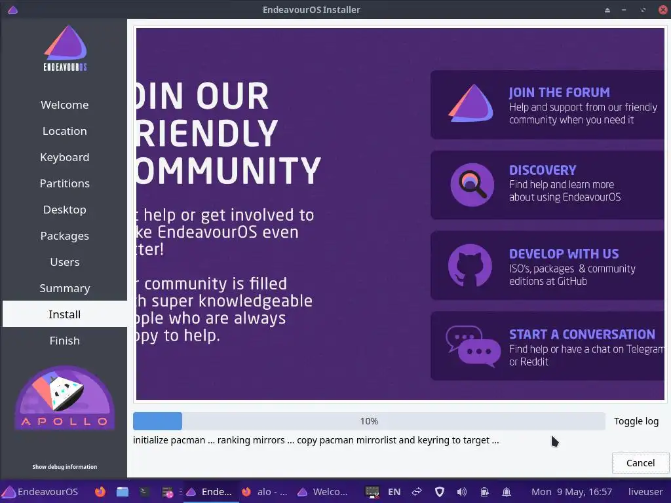The width and height of the screenshot is (671, 503).
Task: Click the network connection tray icon
Action: (x=417, y=492)
